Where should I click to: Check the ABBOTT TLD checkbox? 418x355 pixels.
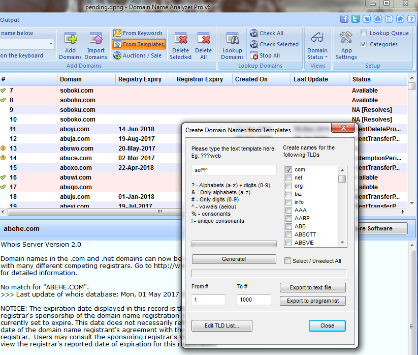click(x=288, y=234)
